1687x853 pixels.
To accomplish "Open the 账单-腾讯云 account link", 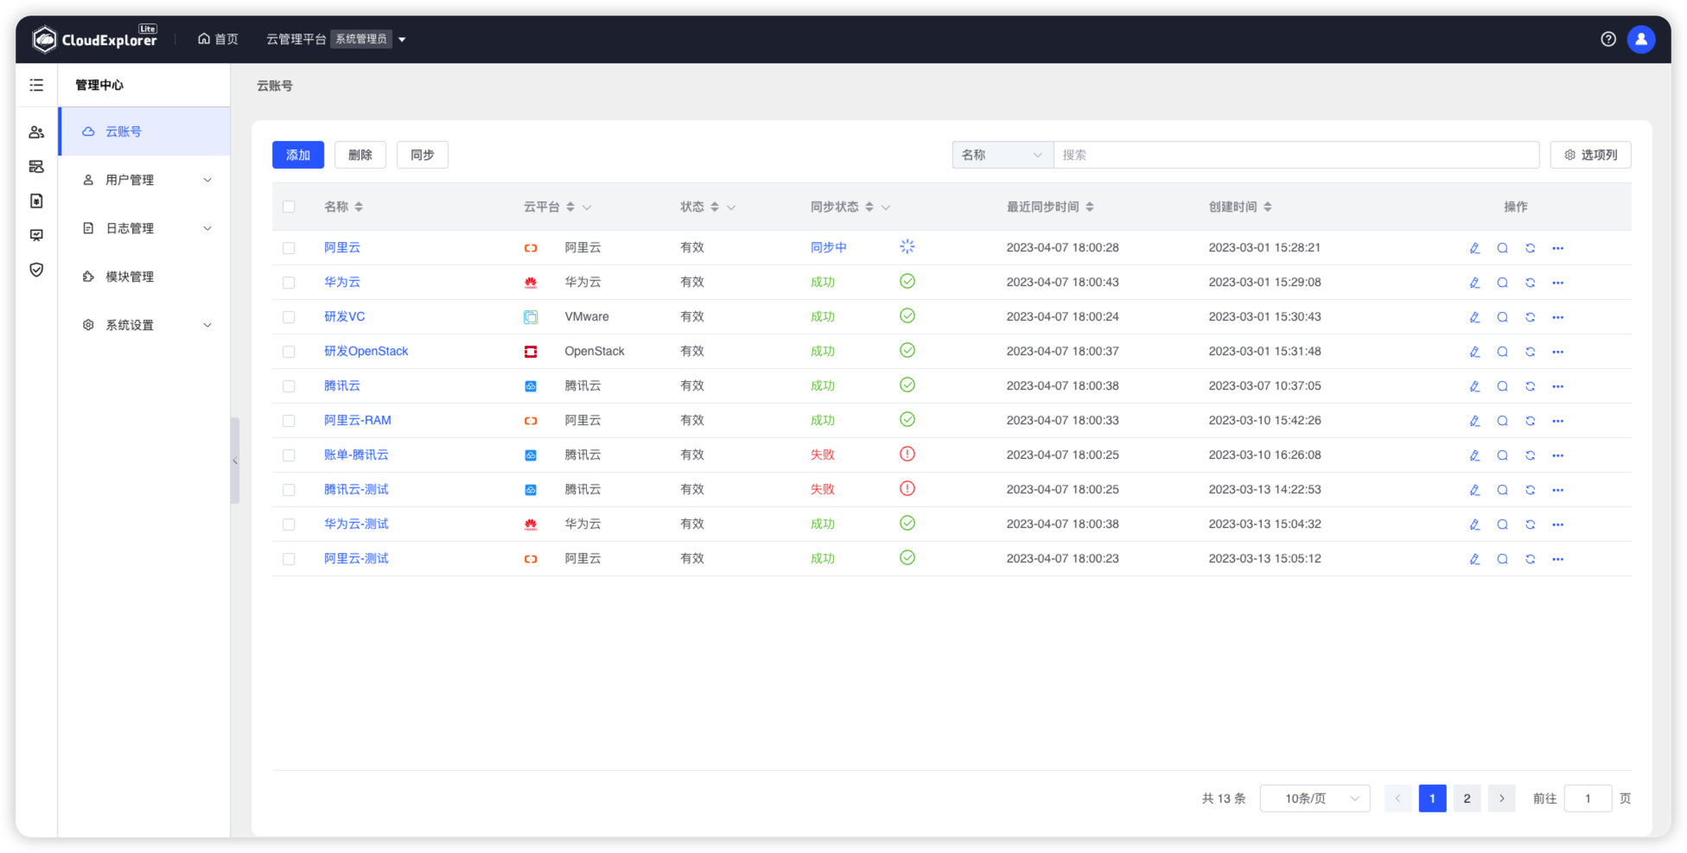I will [356, 454].
